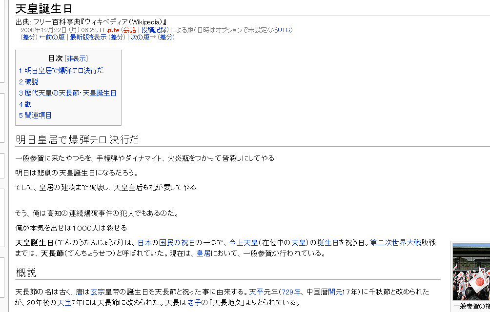The width and height of the screenshot is (490, 312).
Task: Open the 729年 year link
Action: (x=291, y=292)
